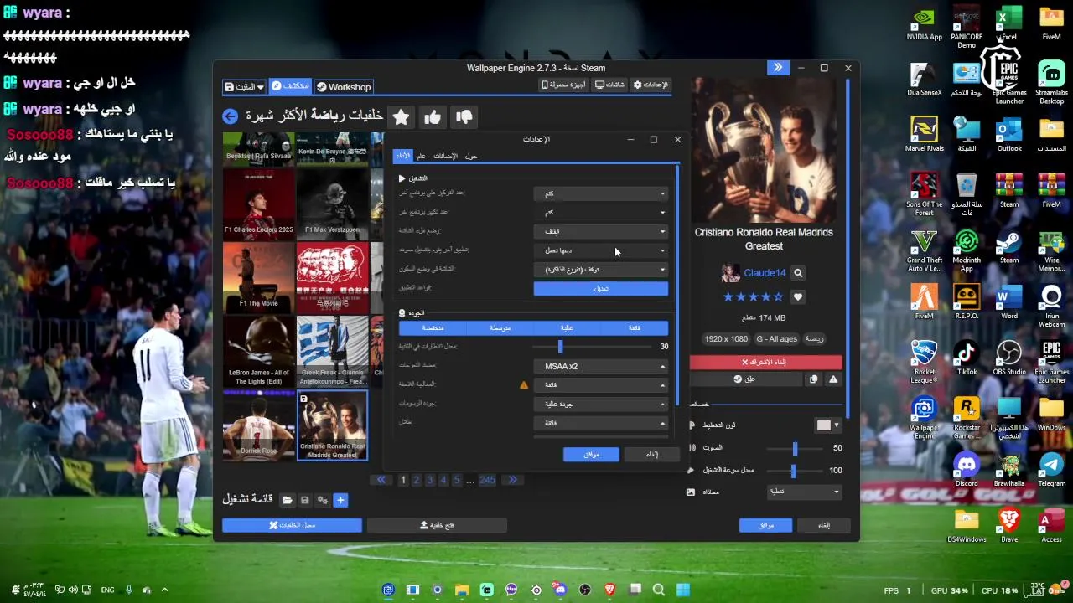Click open wallpaper button with upload icon
Screen dimensions: 1073x603
[x=437, y=525]
